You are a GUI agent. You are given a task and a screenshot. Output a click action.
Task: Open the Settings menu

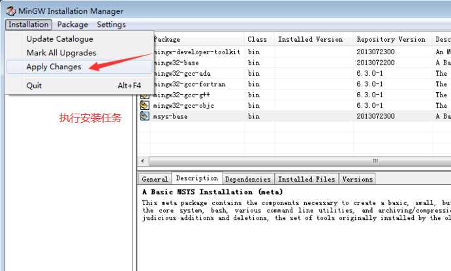point(112,25)
